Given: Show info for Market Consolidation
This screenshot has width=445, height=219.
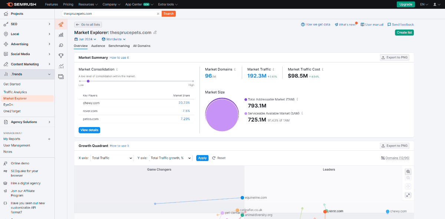Looking at the screenshot, I should click(117, 69).
